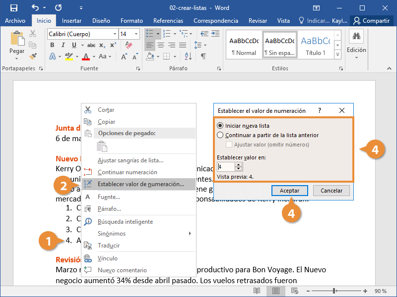
Task: Click the Aceptar button
Action: tap(290, 191)
